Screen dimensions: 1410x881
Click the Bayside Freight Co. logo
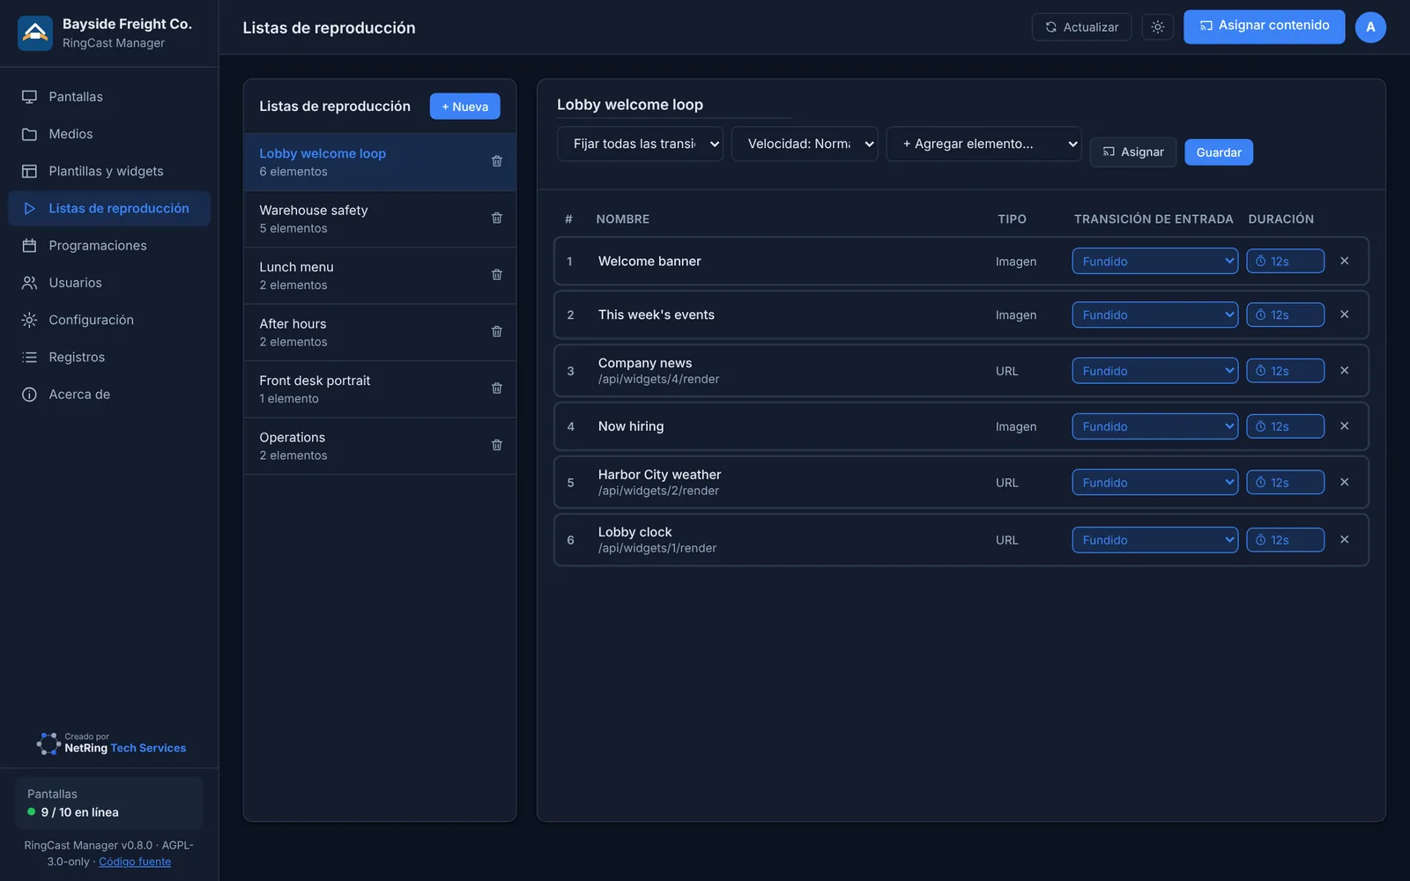(x=35, y=33)
